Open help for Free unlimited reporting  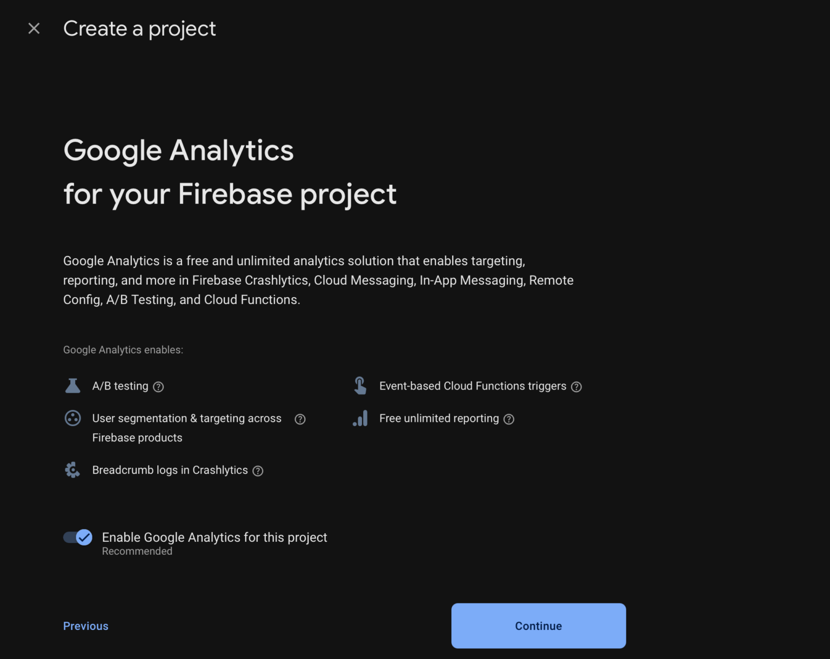pyautogui.click(x=509, y=419)
